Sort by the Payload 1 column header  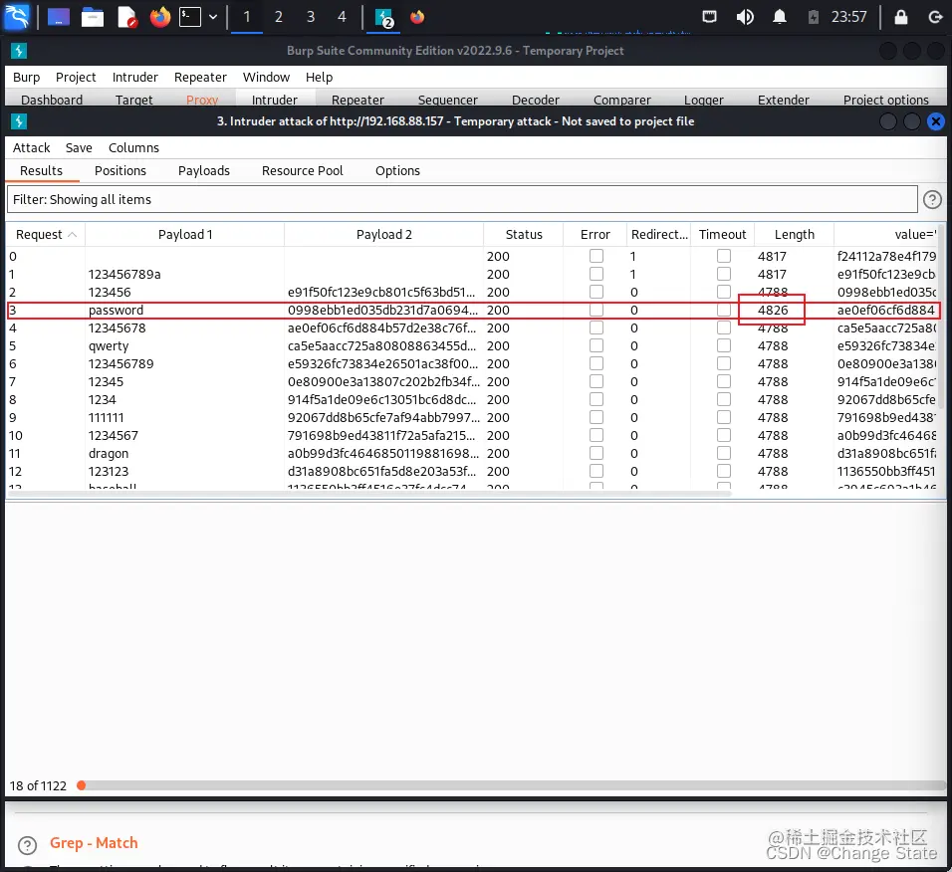click(x=184, y=235)
